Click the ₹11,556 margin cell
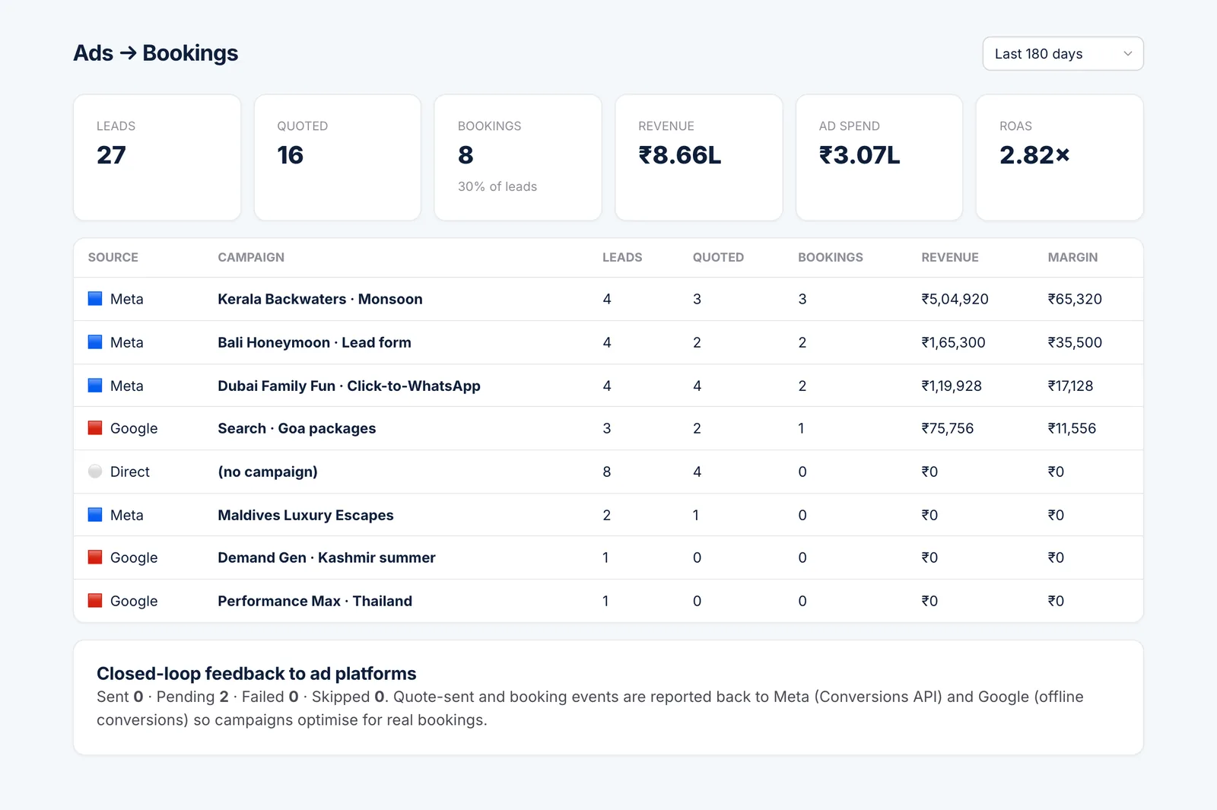 1072,428
